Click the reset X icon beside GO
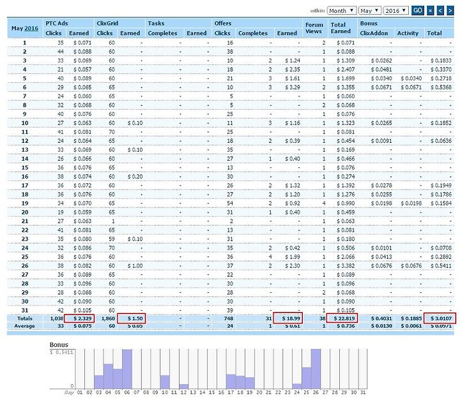 tap(430, 11)
